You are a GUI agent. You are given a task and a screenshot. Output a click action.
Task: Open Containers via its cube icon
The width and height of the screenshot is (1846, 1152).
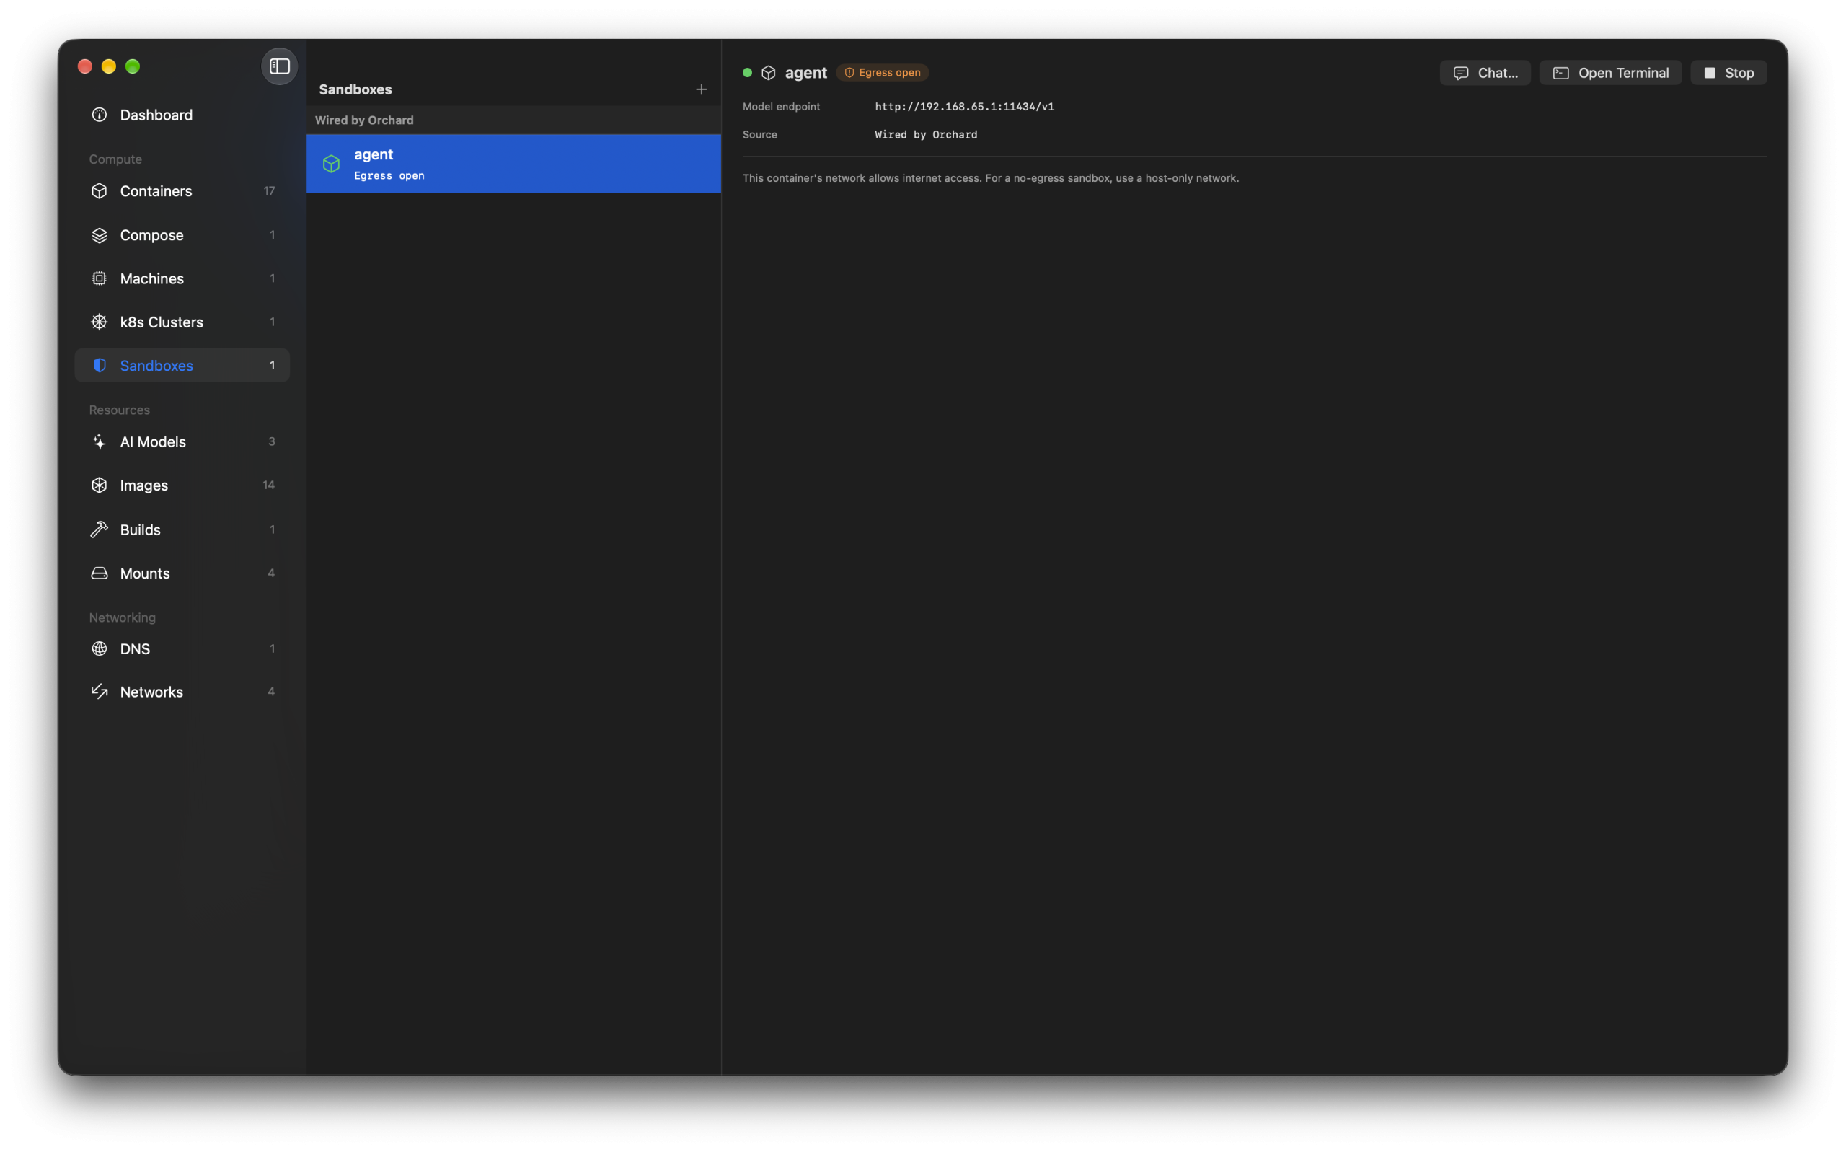coord(99,191)
